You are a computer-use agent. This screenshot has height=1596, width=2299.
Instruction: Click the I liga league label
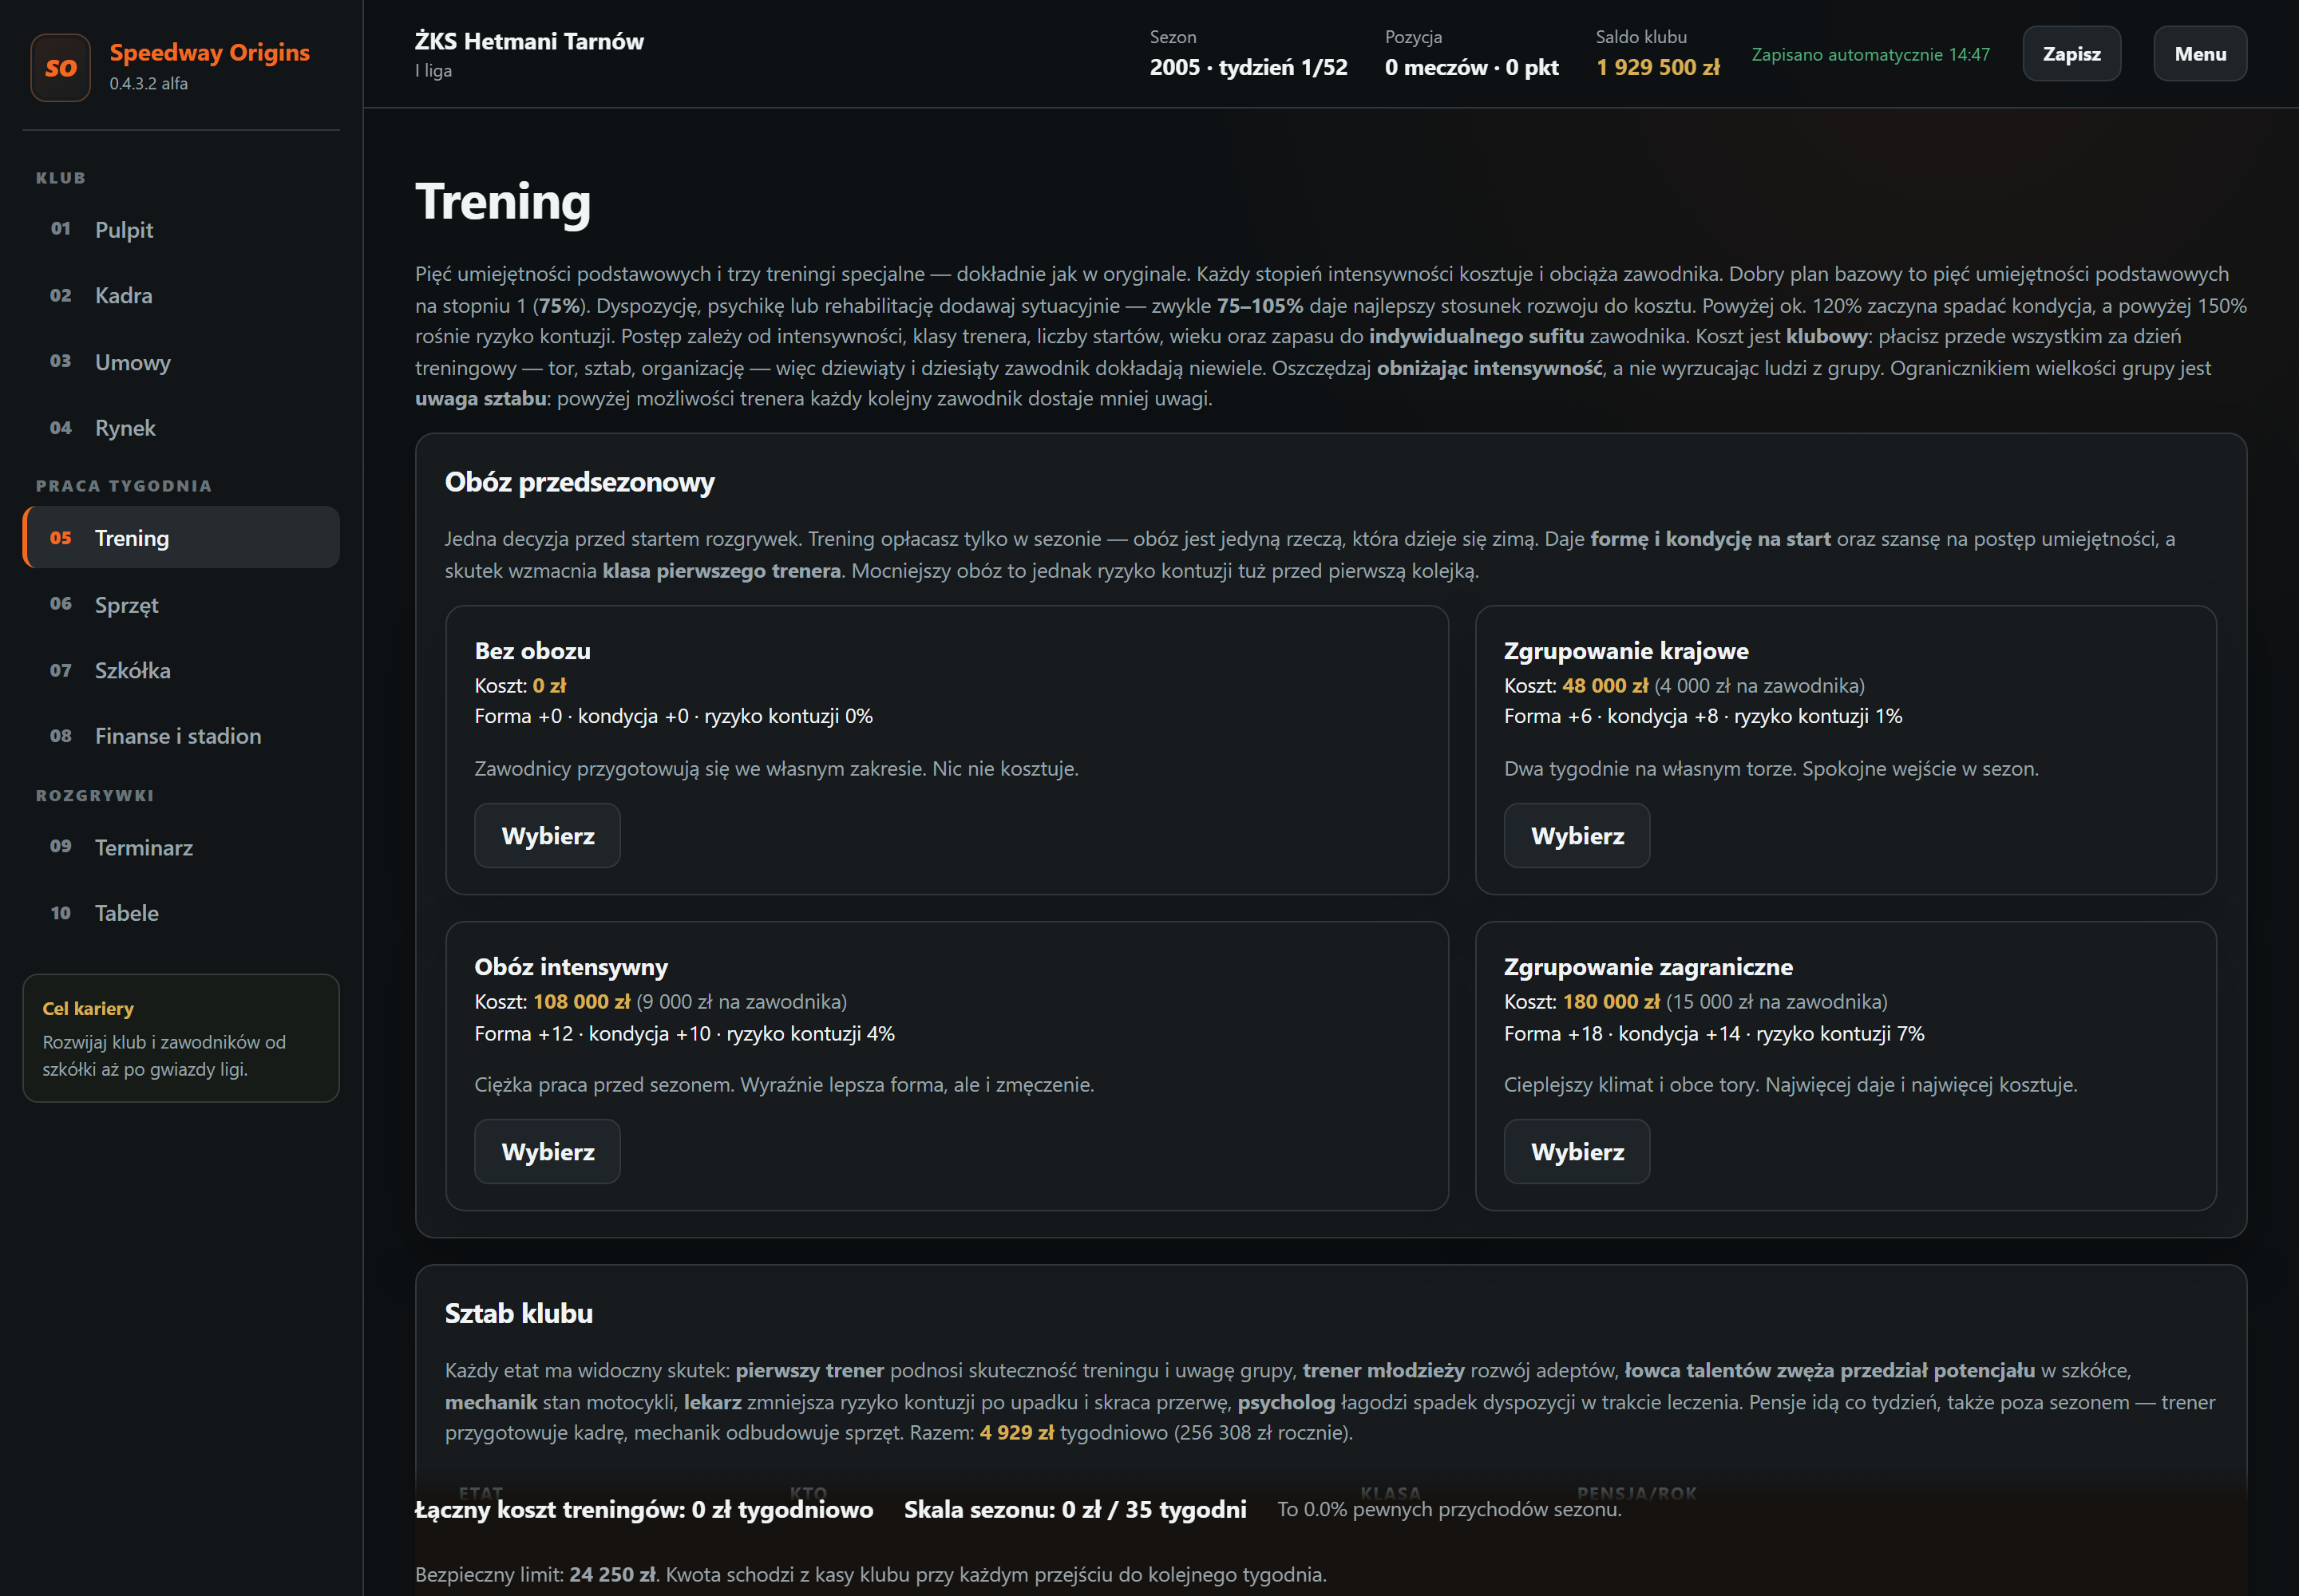[433, 71]
